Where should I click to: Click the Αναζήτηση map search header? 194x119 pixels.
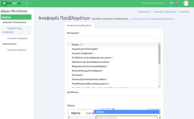point(126,112)
